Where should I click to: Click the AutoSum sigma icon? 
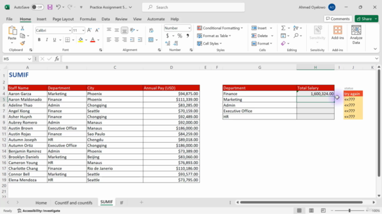283,28
